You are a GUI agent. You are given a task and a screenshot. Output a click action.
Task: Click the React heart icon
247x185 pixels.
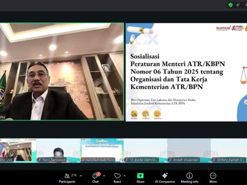pyautogui.click(x=117, y=177)
